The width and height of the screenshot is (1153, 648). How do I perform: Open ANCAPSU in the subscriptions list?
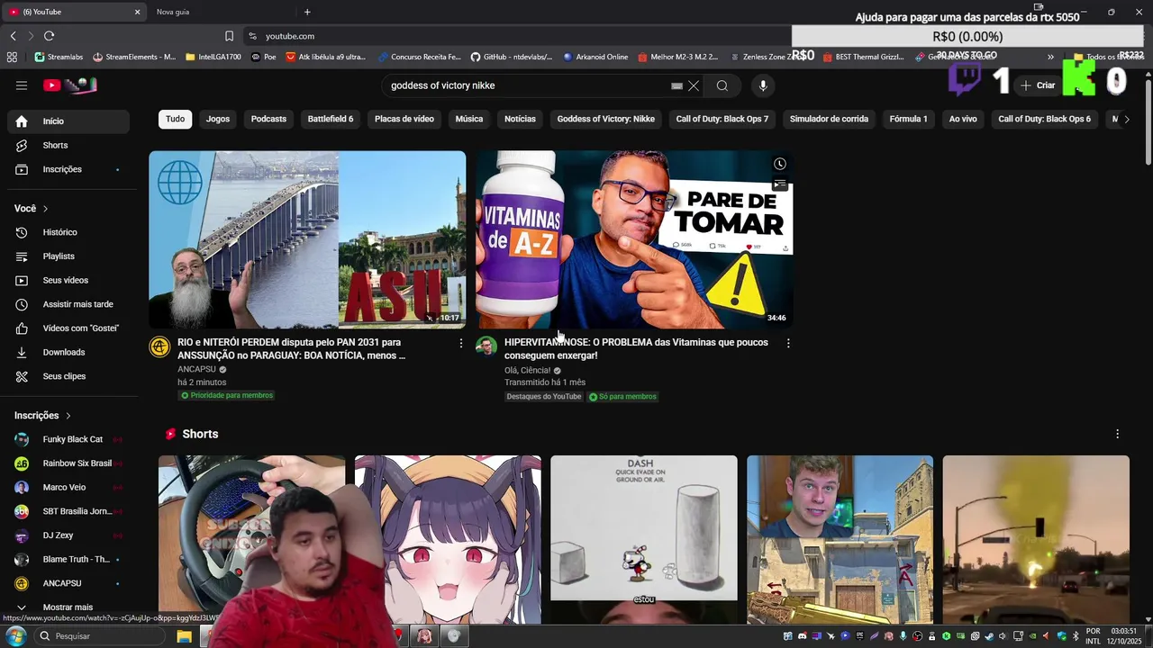point(68,583)
